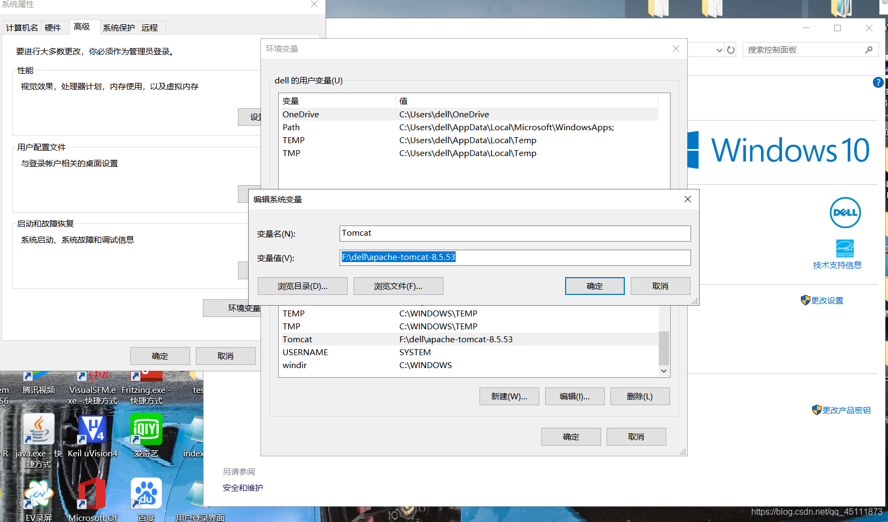The image size is (888, 522).
Task: Open the 系统保护 tab
Action: point(119,27)
